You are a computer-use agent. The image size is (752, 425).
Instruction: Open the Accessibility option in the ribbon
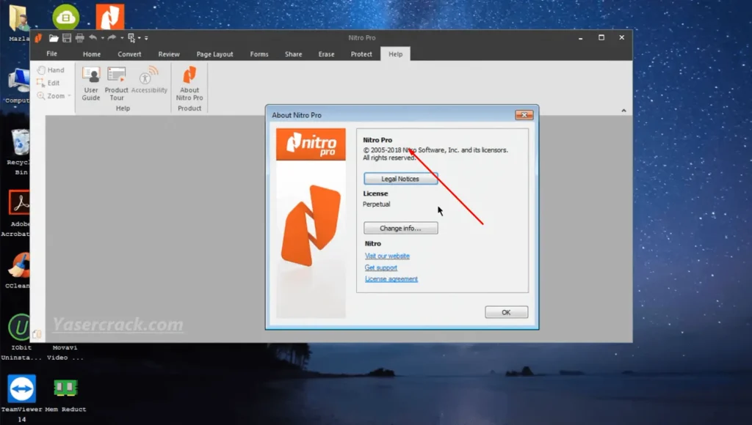tap(149, 81)
